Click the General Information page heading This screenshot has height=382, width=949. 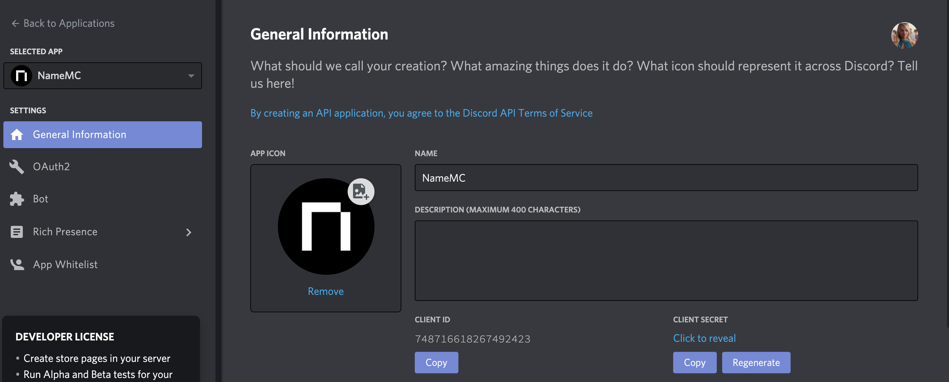coord(319,34)
